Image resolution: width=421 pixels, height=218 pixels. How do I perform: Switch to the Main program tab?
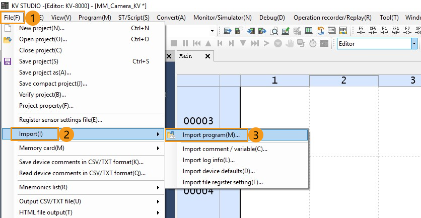point(186,56)
